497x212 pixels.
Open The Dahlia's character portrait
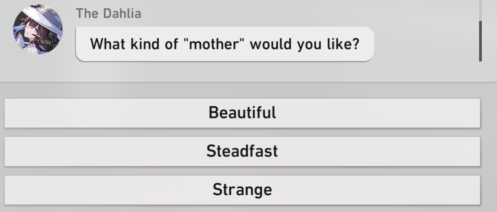coord(38,29)
